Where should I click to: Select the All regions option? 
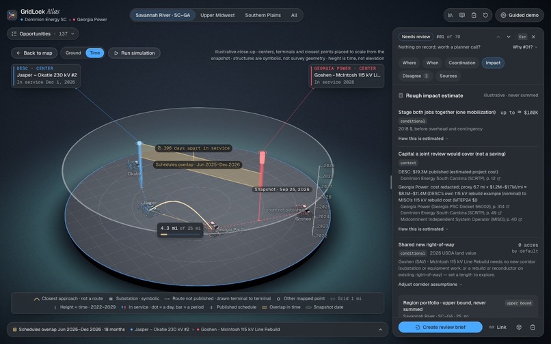294,15
